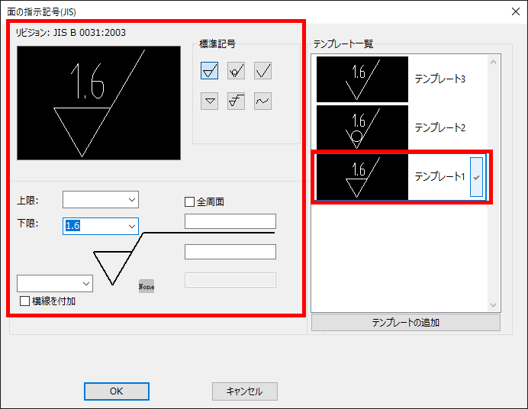Select the wavy tilde surface symbol

click(x=262, y=101)
